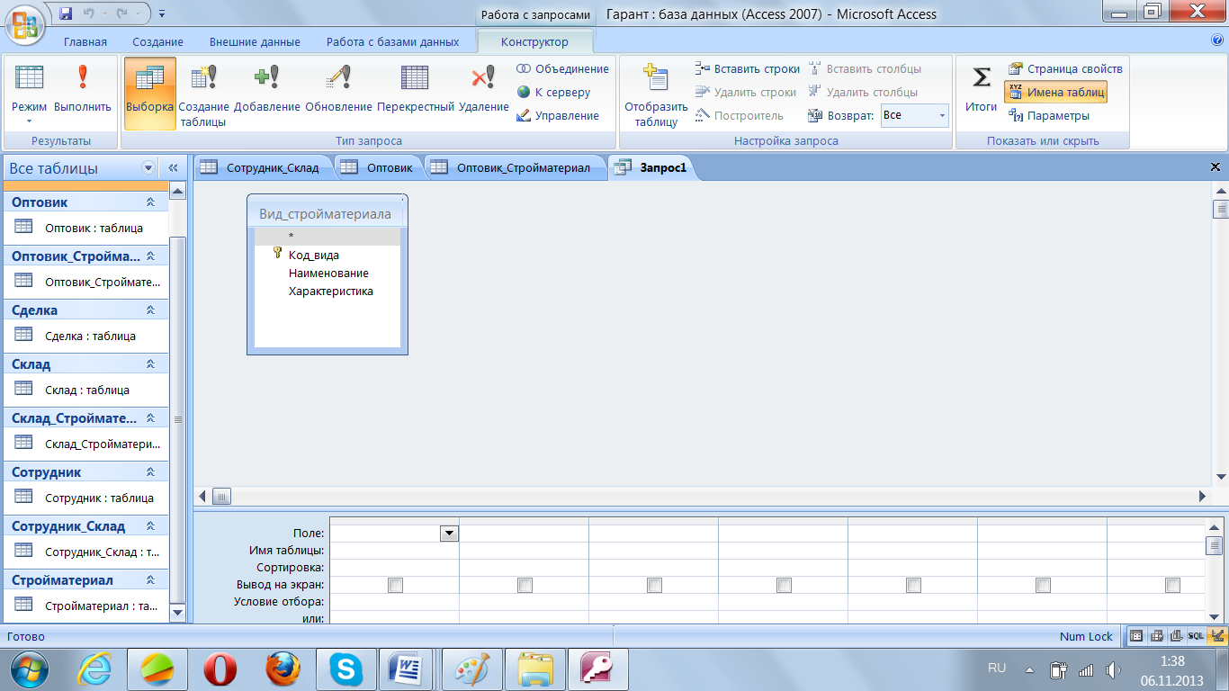
Task: Click Характеристика field in table box
Action: point(330,292)
